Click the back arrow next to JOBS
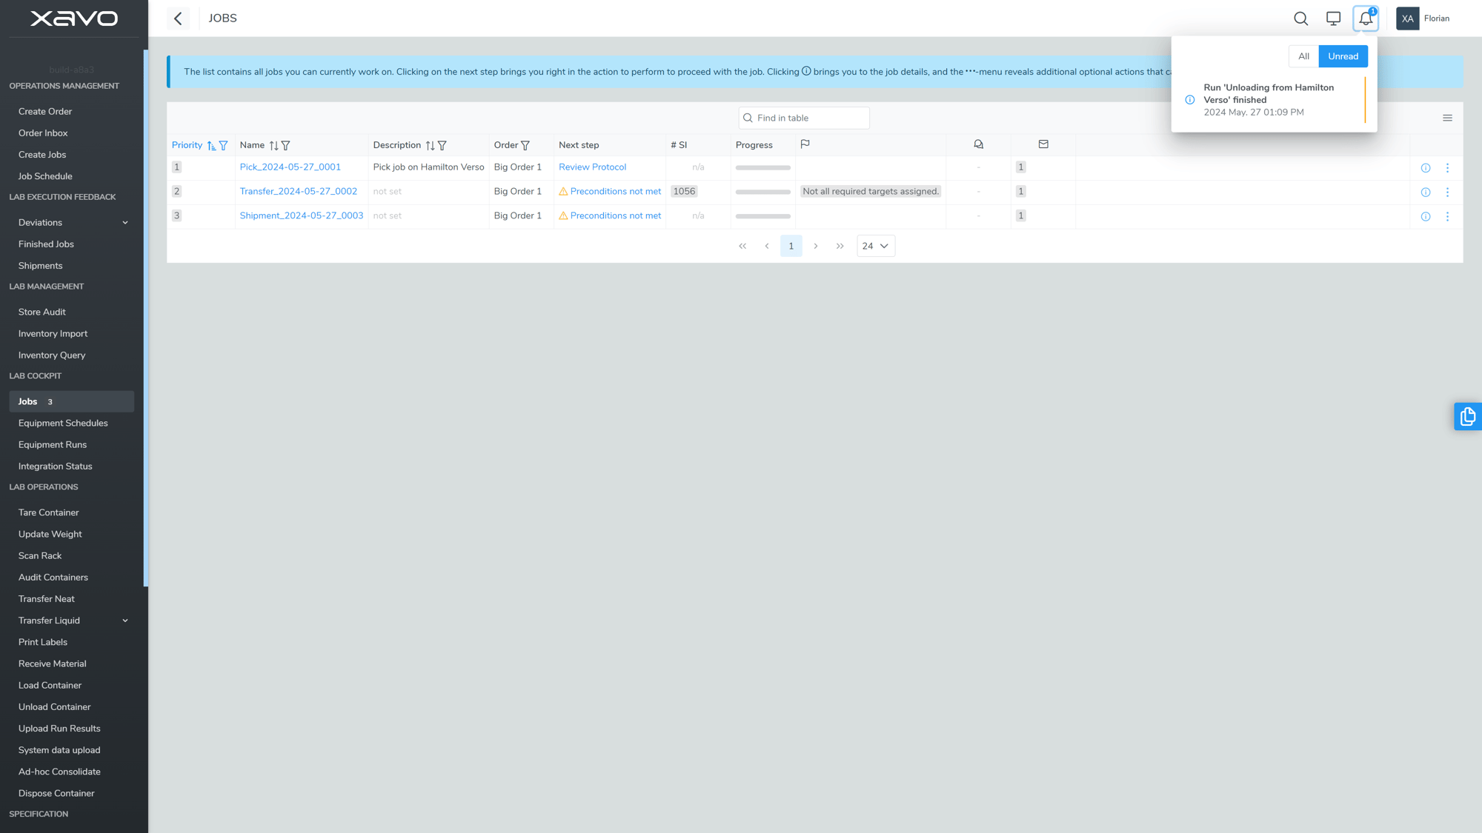The image size is (1482, 833). (178, 19)
